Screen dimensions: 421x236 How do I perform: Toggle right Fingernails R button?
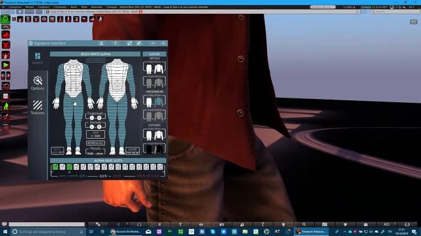pyautogui.click(x=99, y=118)
